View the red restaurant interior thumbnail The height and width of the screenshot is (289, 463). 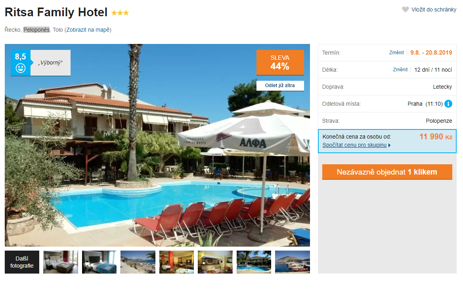click(x=176, y=262)
